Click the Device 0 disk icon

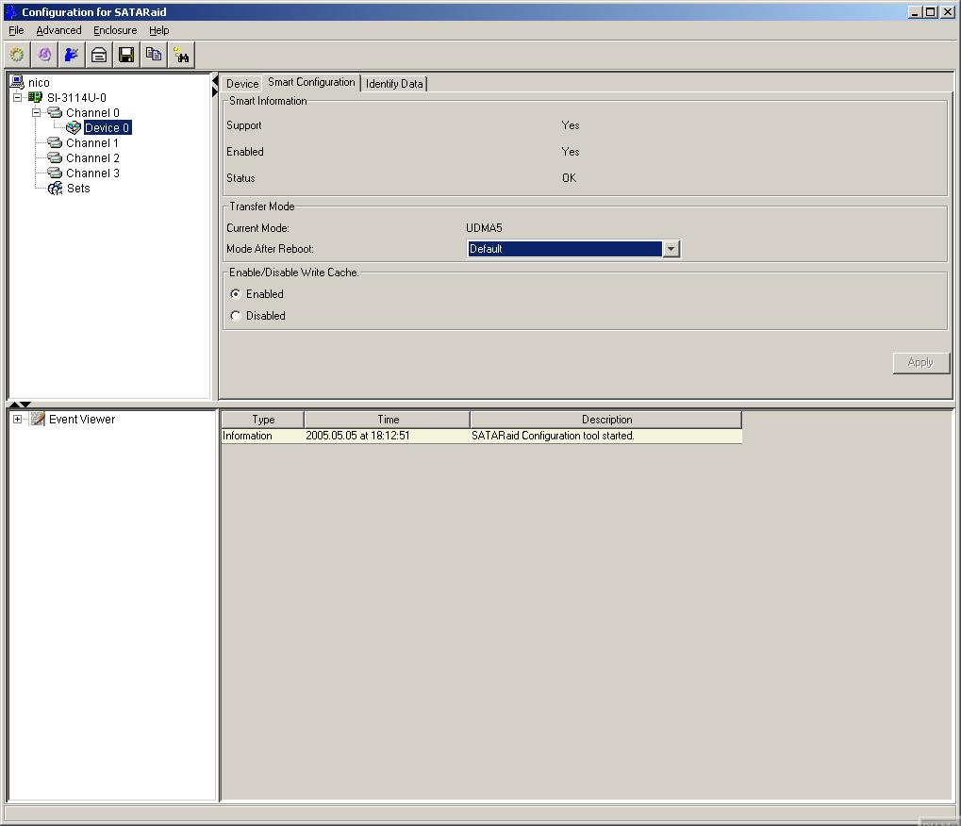tap(74, 127)
